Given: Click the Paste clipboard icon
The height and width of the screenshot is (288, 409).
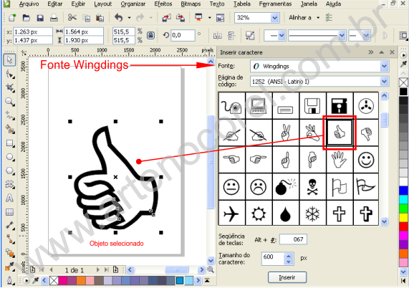Looking at the screenshot, I should click(x=100, y=18).
